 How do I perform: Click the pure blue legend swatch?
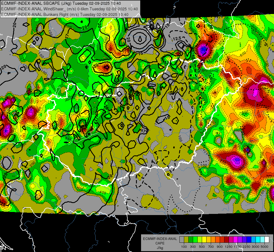click(x=249, y=240)
